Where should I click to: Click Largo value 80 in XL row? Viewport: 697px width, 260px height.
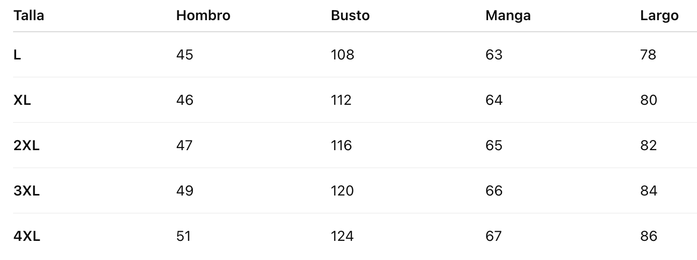pyautogui.click(x=649, y=100)
